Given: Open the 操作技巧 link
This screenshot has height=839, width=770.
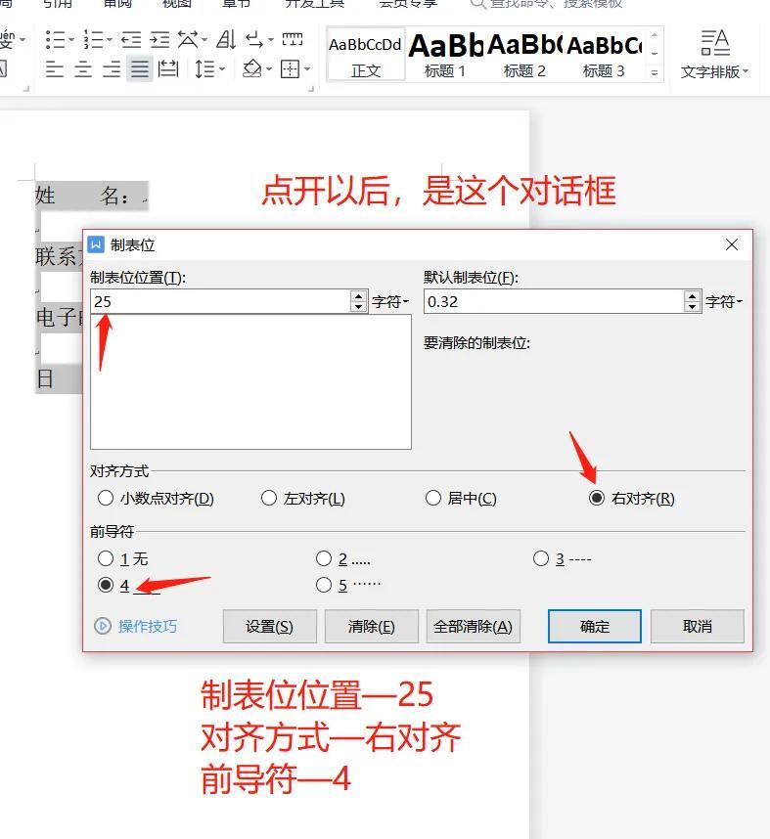Looking at the screenshot, I should coord(148,626).
